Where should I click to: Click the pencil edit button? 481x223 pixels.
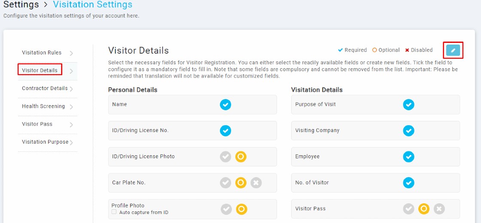tap(453, 50)
